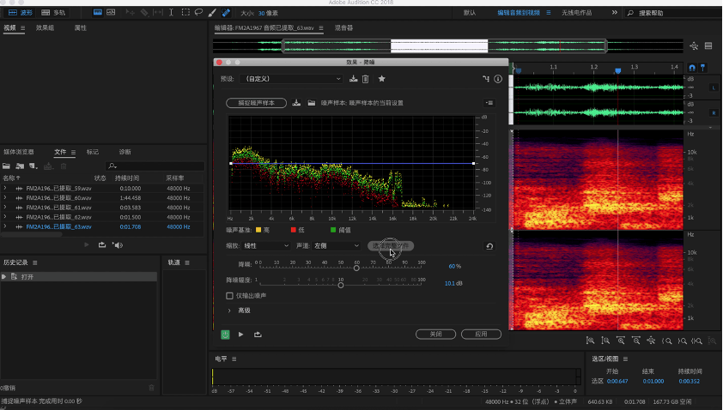This screenshot has height=410, width=723.
Task: Enable the 仅输出噪声 checkbox
Action: tap(229, 296)
